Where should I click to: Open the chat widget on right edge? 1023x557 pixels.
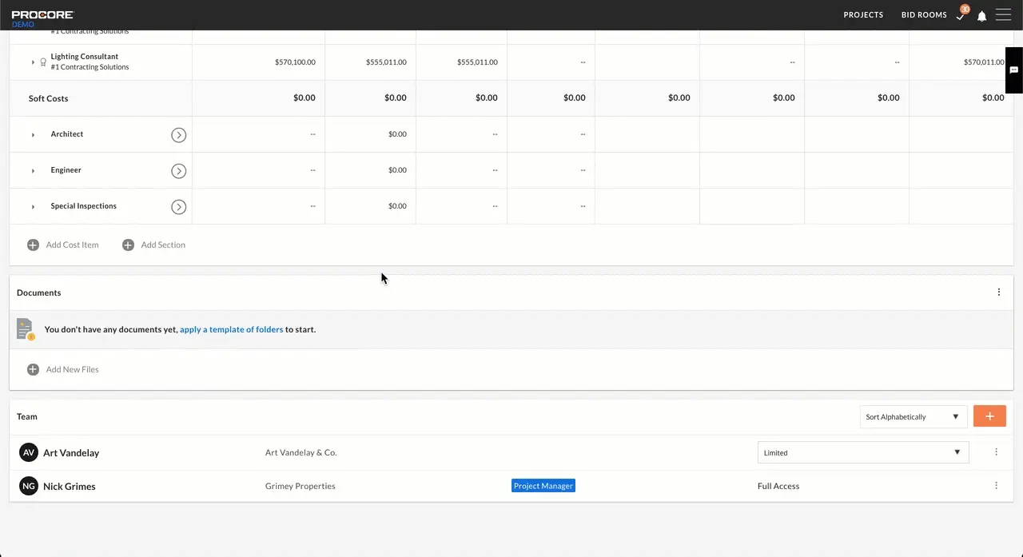(x=1013, y=70)
